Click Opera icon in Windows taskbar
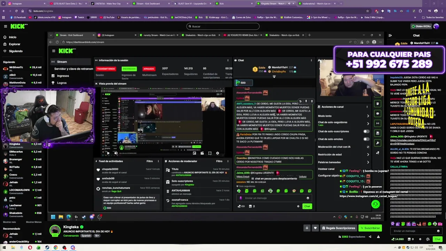The image size is (446, 251). 30,248
